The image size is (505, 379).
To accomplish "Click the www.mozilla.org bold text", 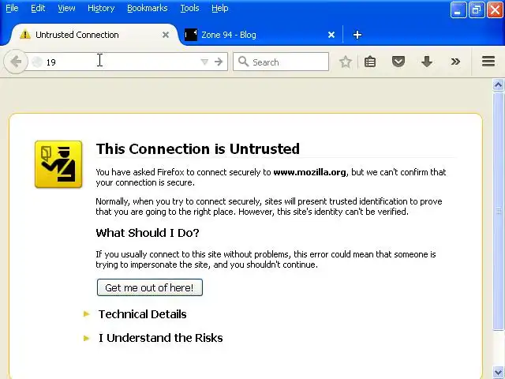I will click(309, 172).
